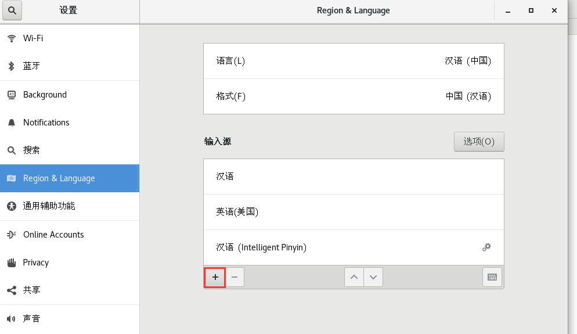
Task: Open the Privacy panel
Action: pyautogui.click(x=35, y=263)
